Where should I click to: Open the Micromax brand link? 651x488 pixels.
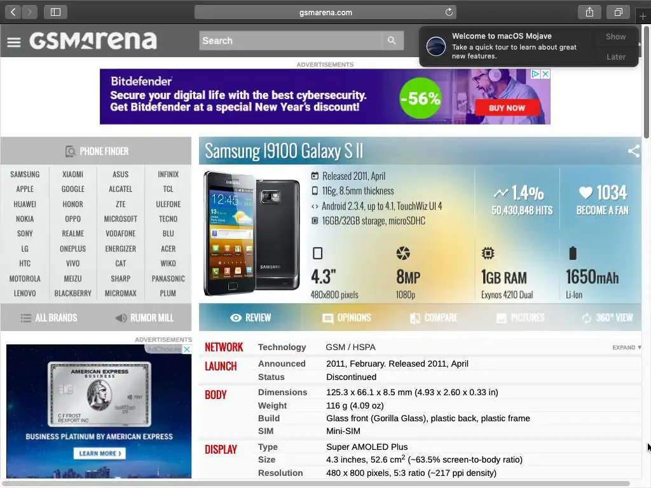pos(120,293)
